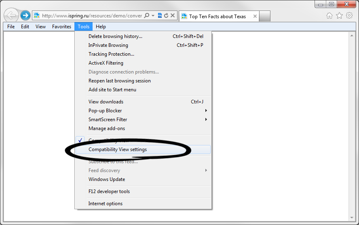Click the blue Forward arrow button
The height and width of the screenshot is (225, 359).
coord(25,15)
